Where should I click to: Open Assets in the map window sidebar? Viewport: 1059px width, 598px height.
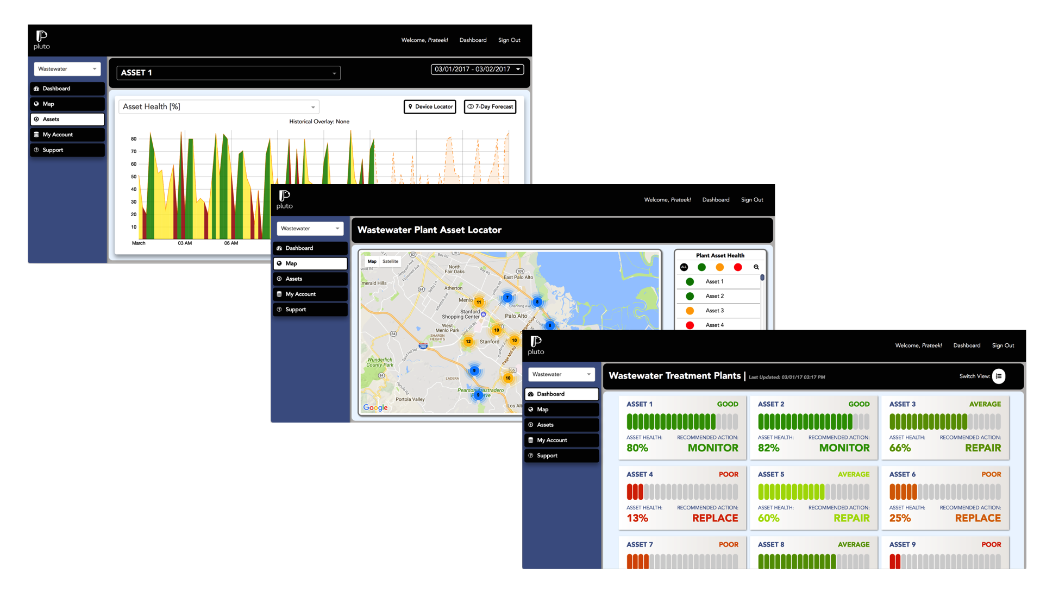click(310, 279)
